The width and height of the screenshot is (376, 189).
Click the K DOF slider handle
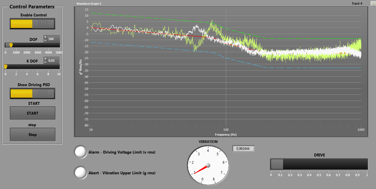pyautogui.click(x=5, y=67)
